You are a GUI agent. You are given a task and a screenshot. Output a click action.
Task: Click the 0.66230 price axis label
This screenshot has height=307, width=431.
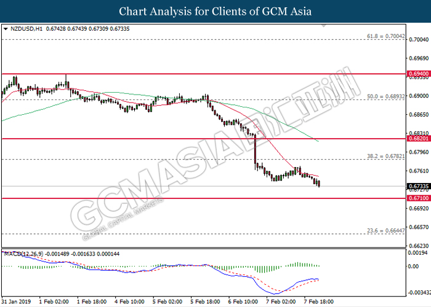click(419, 246)
